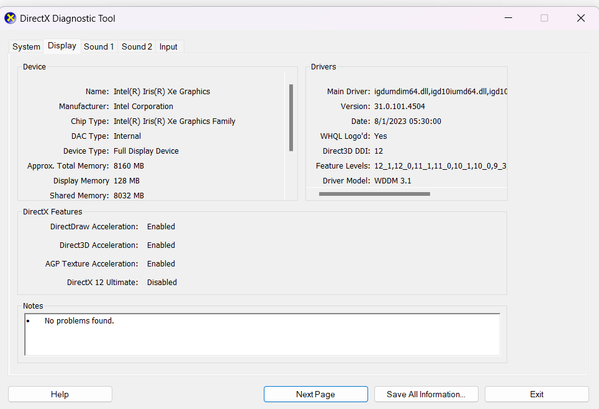
Task: Click the DirectX 12 Ultimate Disabled value
Action: click(x=162, y=283)
